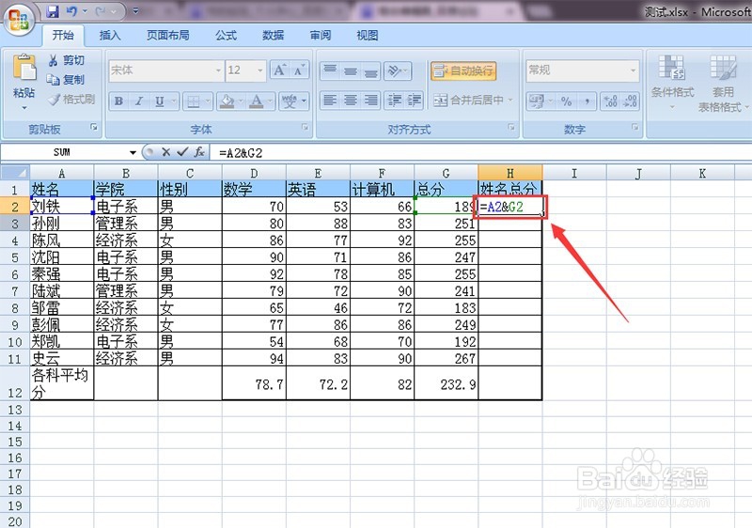This screenshot has width=752, height=528.
Task: Open the number format dropdown 常规
Action: [x=633, y=70]
